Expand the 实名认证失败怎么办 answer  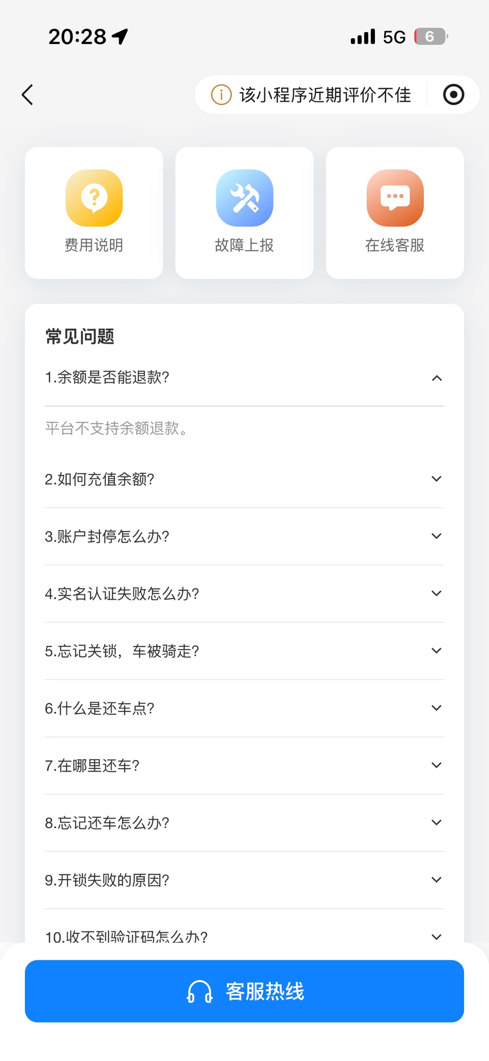[436, 593]
